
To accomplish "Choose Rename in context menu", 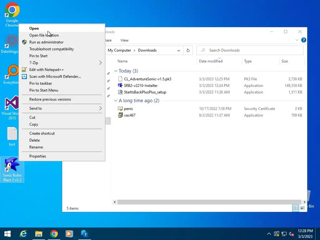I will (62, 147).
